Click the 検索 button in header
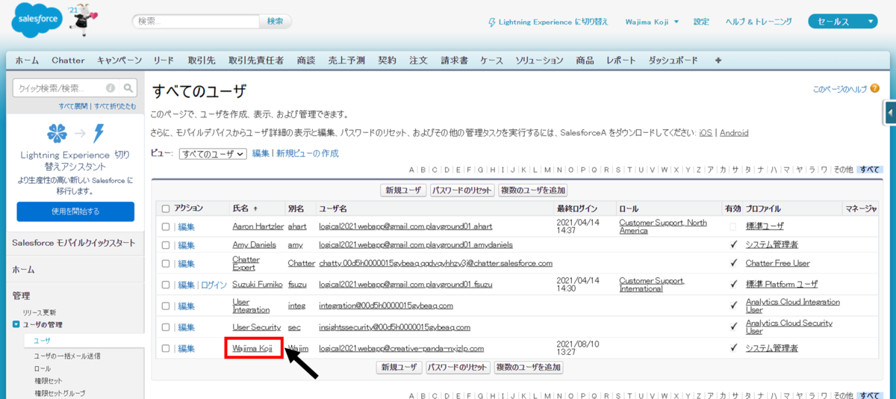 pos(275,22)
